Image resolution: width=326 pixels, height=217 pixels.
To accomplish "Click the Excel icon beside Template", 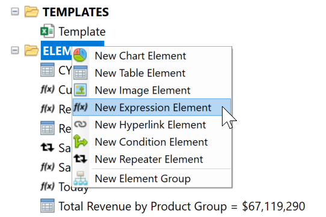I will click(x=48, y=31).
